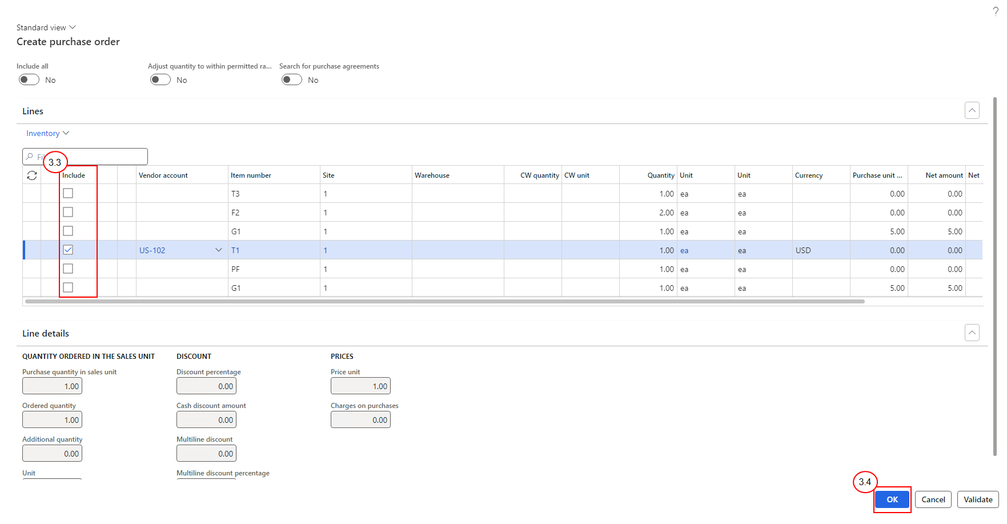Click the Validate button
The height and width of the screenshot is (524, 1007).
click(x=978, y=499)
